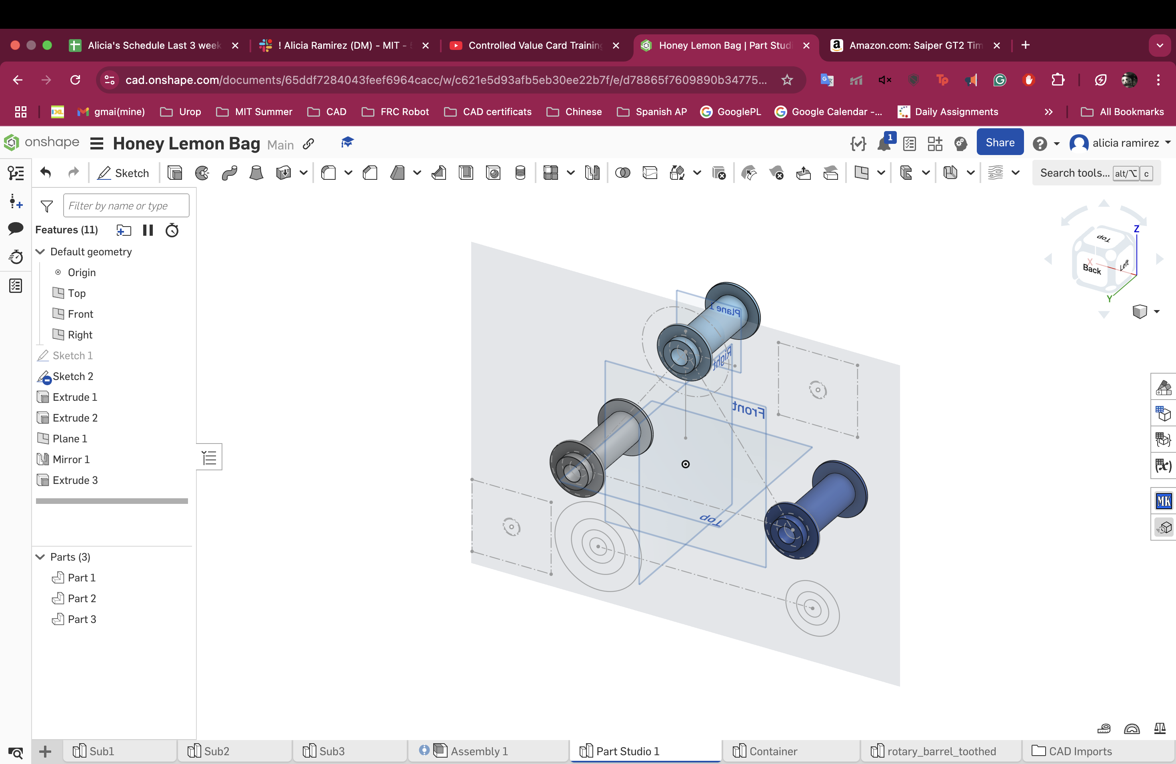Screen dimensions: 1176x764
Task: Select the Linear pattern tool
Action: coord(550,173)
